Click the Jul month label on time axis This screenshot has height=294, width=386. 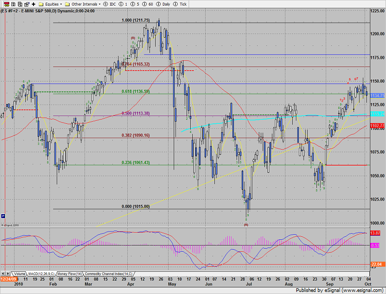249,284
